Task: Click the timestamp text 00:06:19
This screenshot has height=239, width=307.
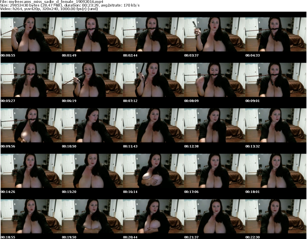Action: click(69, 101)
